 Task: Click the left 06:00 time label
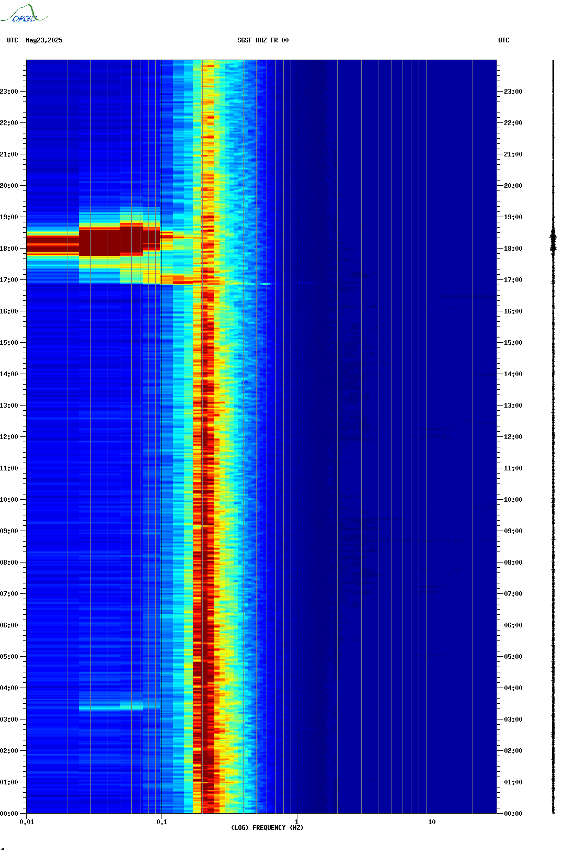[x=9, y=625]
